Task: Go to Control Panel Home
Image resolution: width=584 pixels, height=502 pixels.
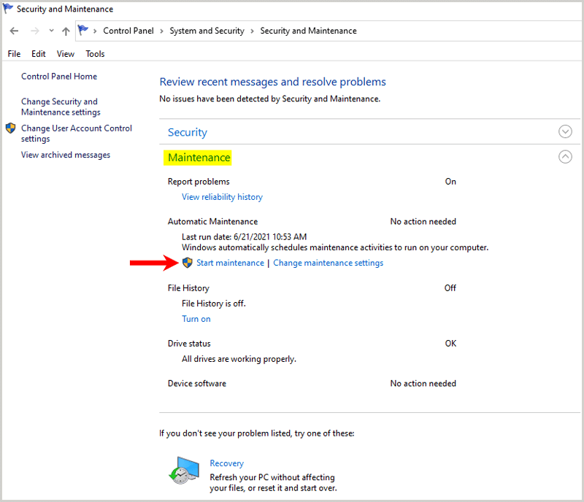Action: [x=59, y=77]
